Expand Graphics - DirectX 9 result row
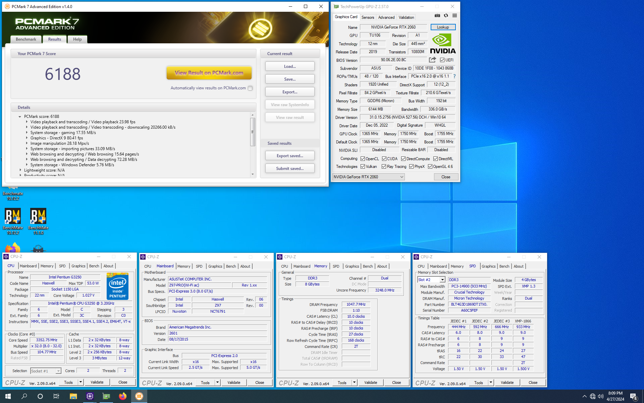 pyautogui.click(x=26, y=138)
